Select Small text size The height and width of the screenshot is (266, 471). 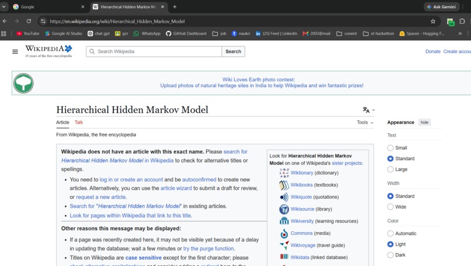(390, 148)
